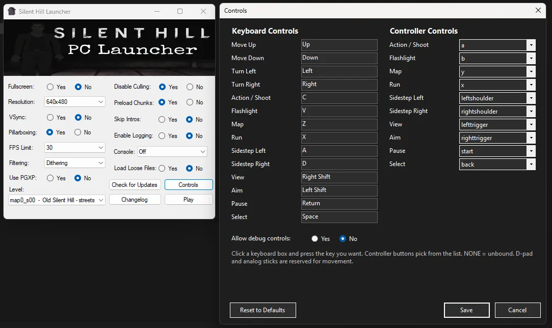
Task: Click the keyboard View Right Shift box
Action: point(339,177)
